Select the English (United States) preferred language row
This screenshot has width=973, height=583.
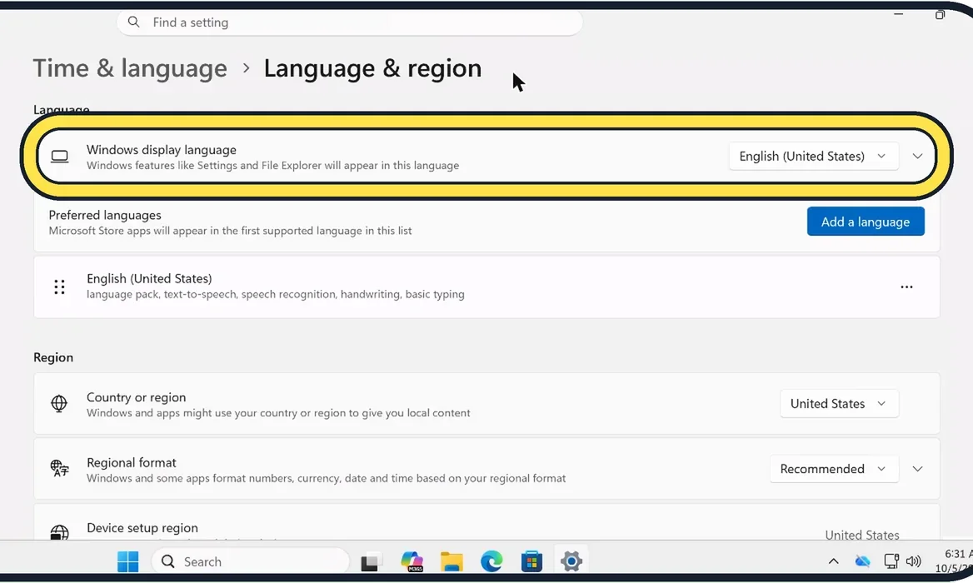[486, 287]
